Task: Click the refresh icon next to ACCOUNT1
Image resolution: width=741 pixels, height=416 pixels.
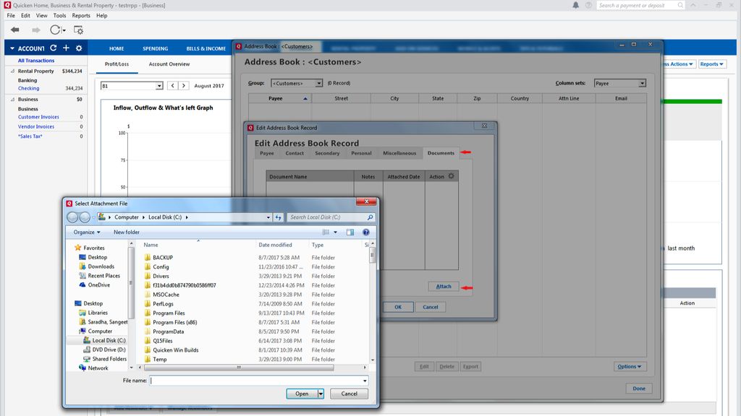Action: [52, 48]
